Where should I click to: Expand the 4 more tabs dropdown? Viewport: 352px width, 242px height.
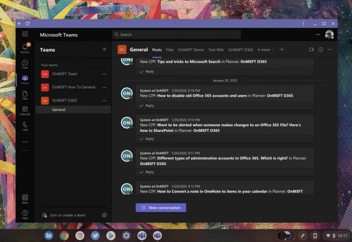(265, 50)
